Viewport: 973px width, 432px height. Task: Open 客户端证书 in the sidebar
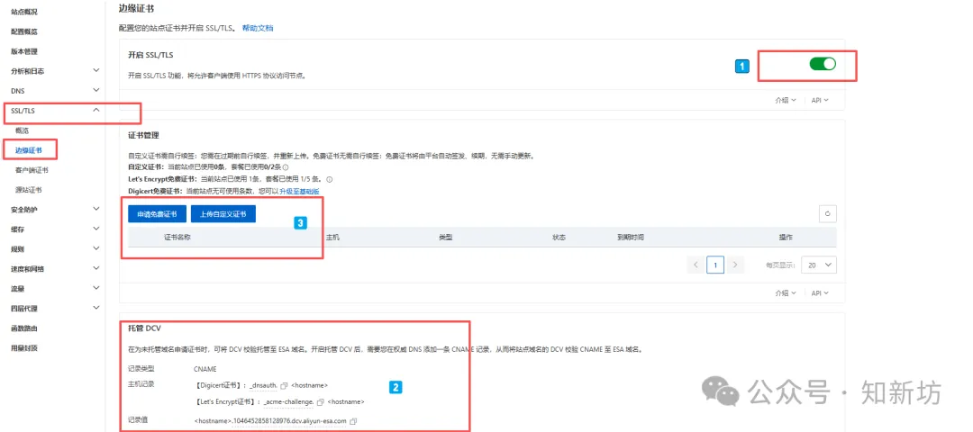tap(32, 170)
